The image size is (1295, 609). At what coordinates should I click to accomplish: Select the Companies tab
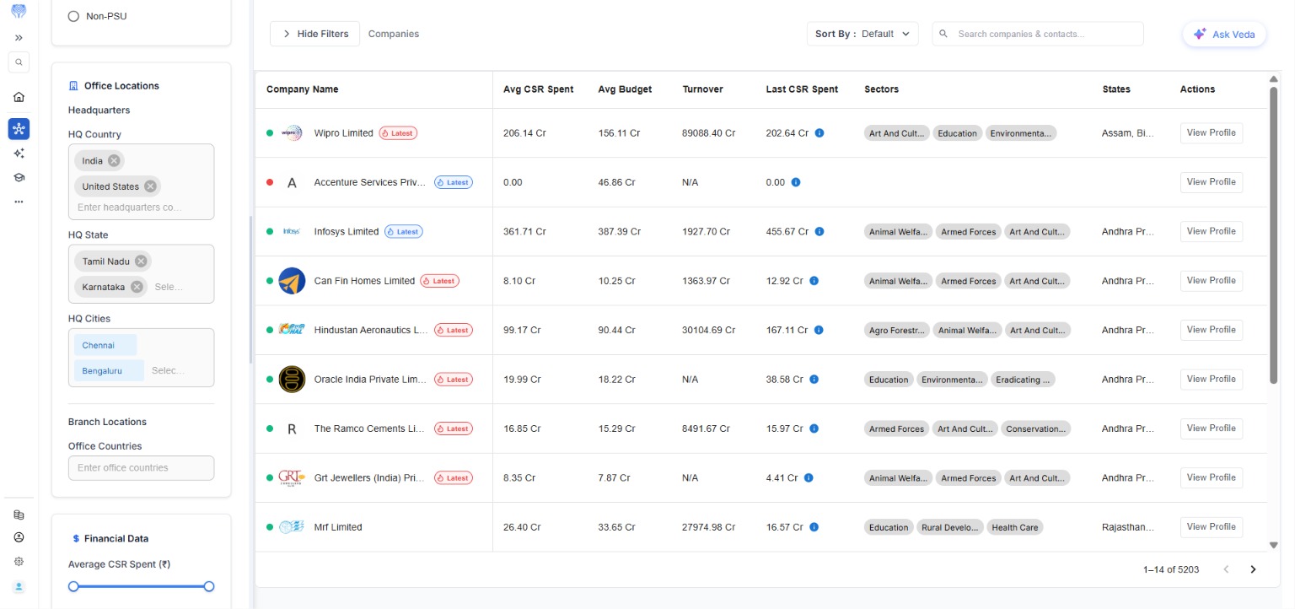point(394,34)
